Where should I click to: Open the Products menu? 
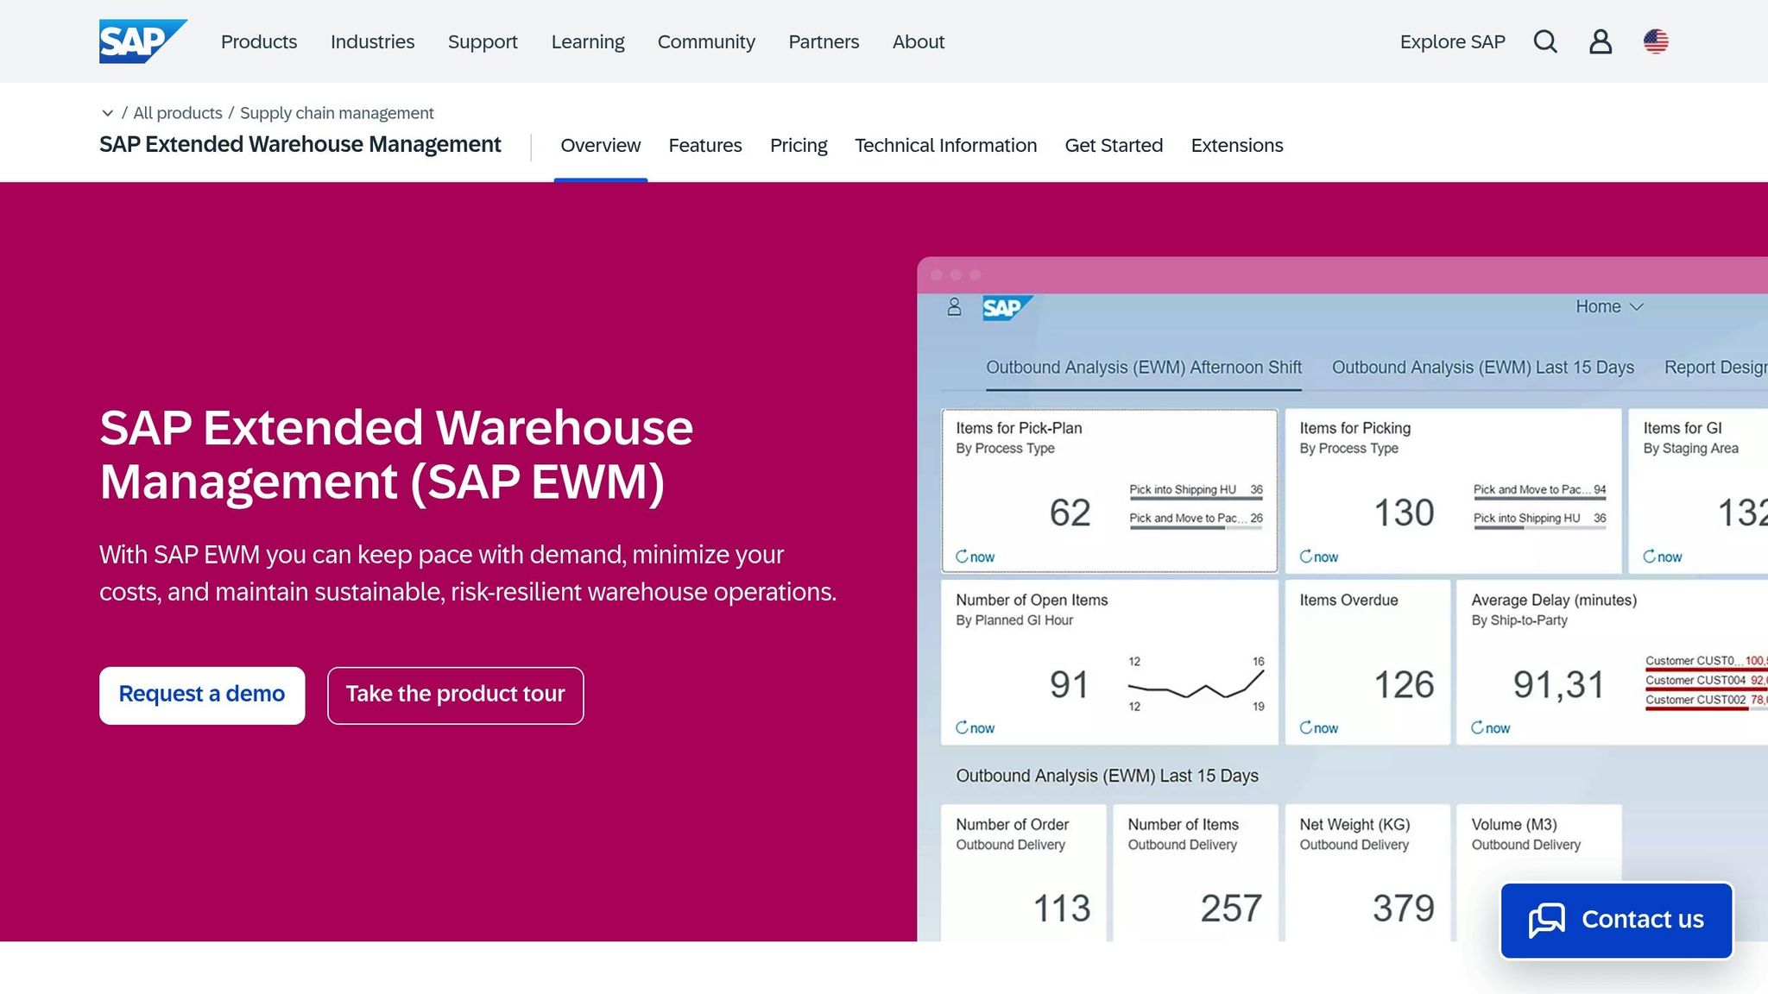point(259,41)
